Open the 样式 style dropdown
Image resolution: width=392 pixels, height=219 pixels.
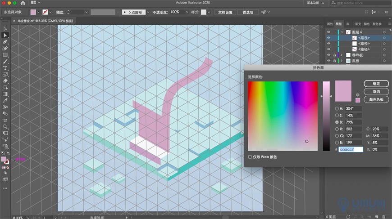pyautogui.click(x=209, y=12)
